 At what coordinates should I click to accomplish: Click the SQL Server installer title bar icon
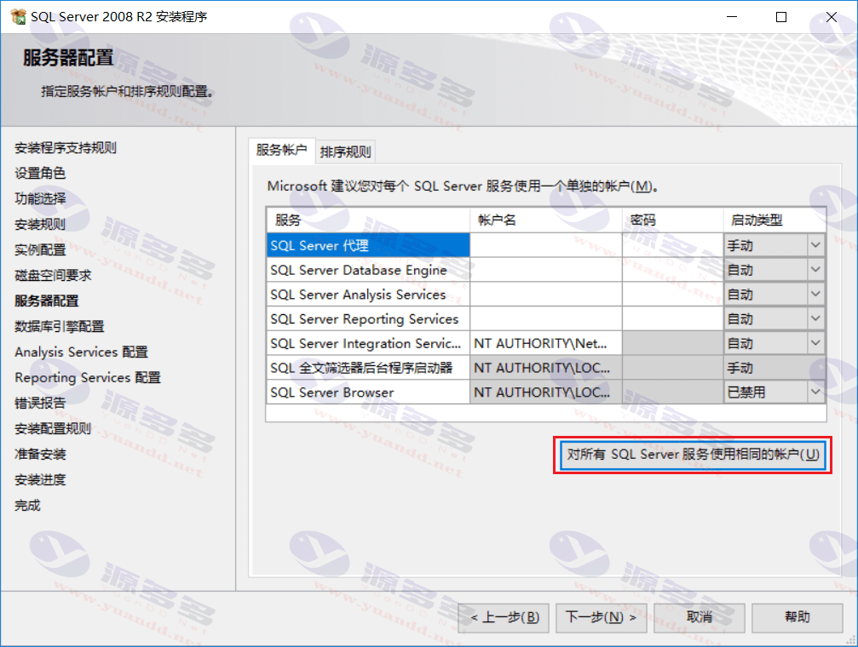pos(18,17)
